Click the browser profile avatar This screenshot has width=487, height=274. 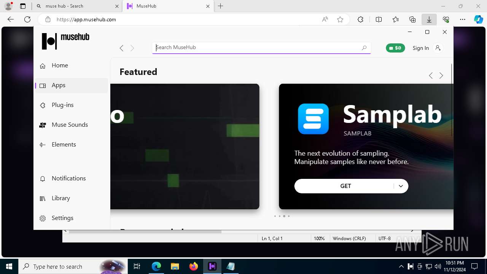tap(8, 6)
